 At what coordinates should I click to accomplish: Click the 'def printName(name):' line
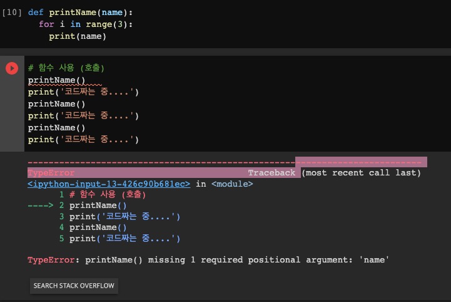coord(80,13)
